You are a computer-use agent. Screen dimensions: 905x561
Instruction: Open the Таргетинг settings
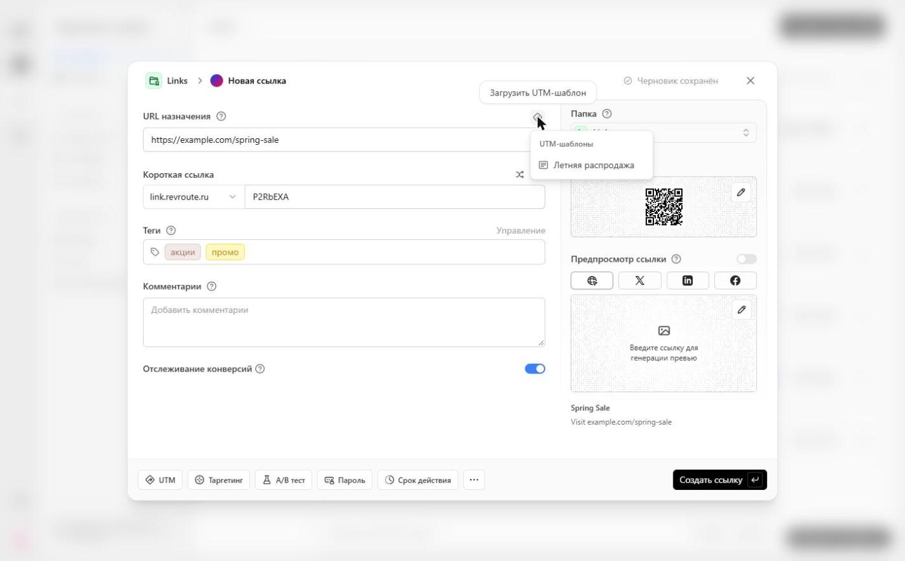219,480
